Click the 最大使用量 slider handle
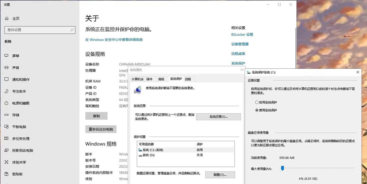Screen dimensions: 367x184 point(282,168)
